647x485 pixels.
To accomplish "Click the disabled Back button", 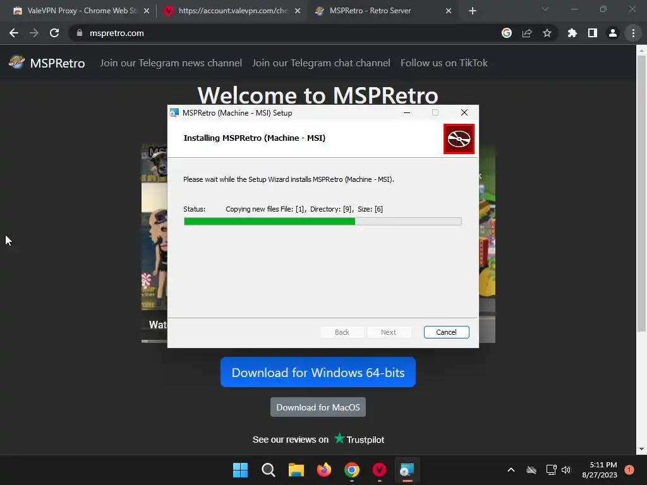I will pyautogui.click(x=342, y=332).
